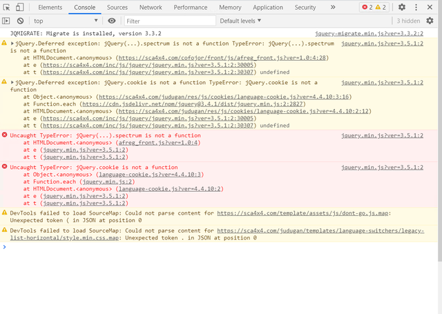442x314 pixels.
Task: Click warning icon beside dont-go.js.map SourceMap message
Action: [5, 213]
